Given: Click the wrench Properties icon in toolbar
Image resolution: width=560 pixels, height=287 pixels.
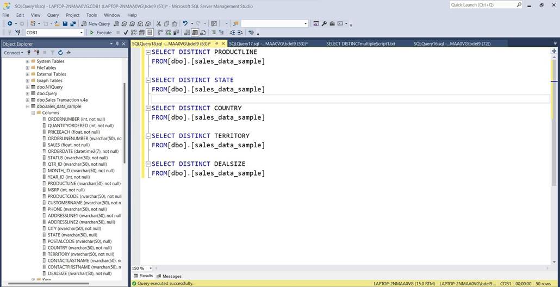Looking at the screenshot, I should click(x=324, y=23).
